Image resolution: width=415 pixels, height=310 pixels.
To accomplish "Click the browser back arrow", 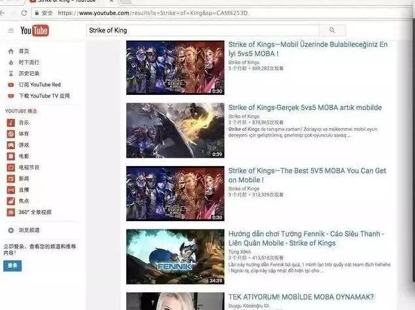I will pos(3,12).
